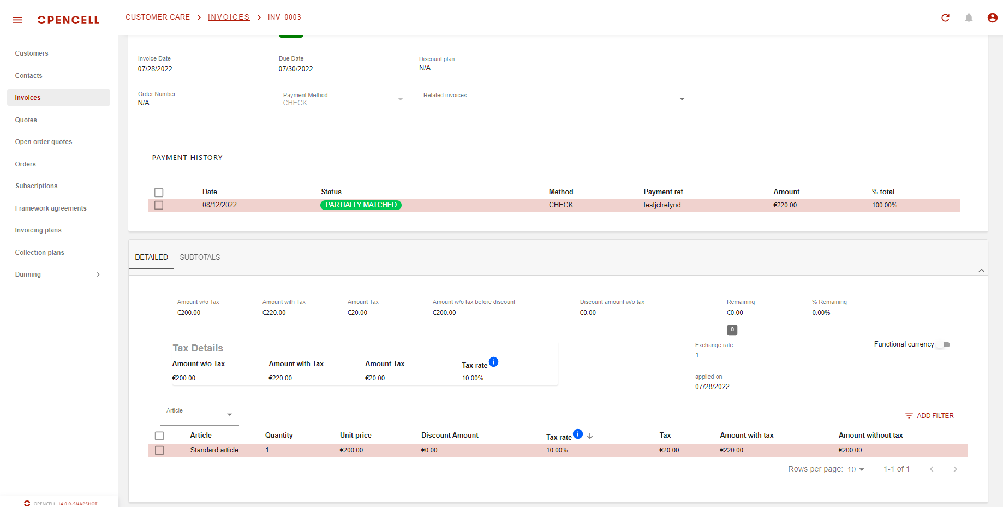Screen dimensions: 1003x507
Task: Open the hamburger navigation menu
Action: (17, 20)
